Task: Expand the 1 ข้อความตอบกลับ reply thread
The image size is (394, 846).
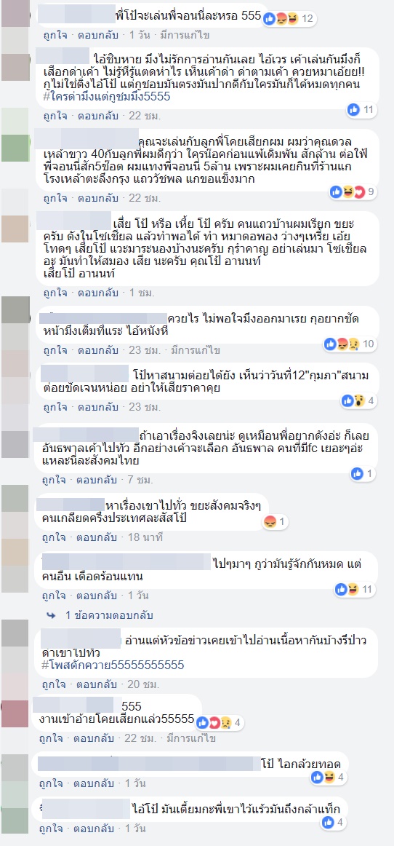Action: pyautogui.click(x=110, y=614)
